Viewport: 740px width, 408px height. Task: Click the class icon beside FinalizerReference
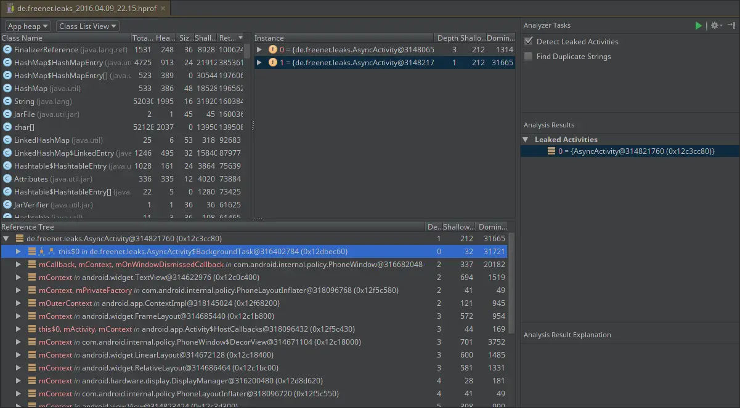[x=7, y=49]
